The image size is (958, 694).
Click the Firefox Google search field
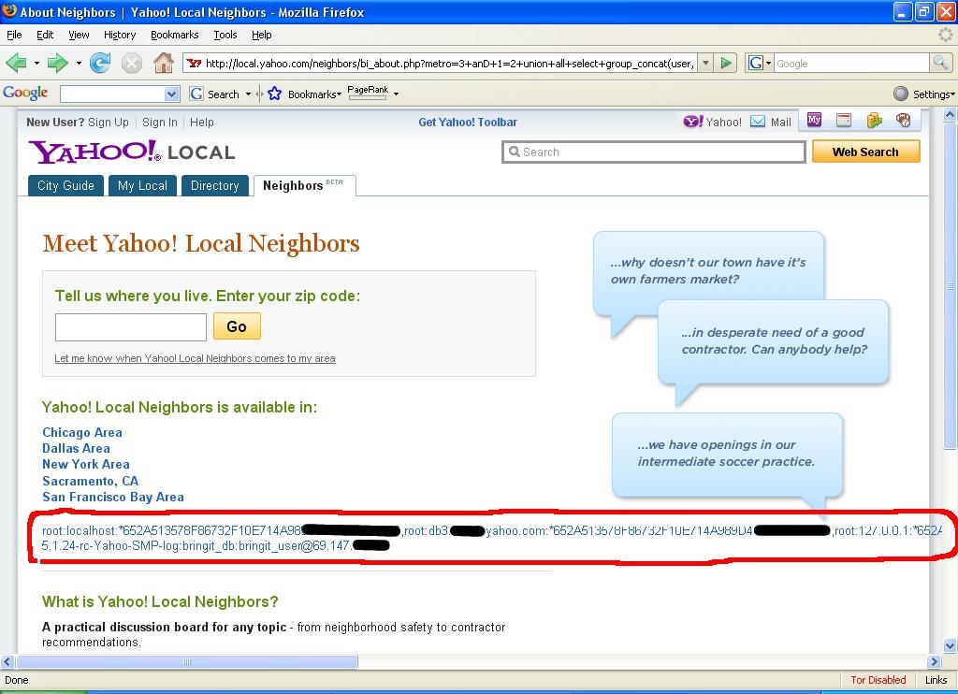tap(851, 63)
